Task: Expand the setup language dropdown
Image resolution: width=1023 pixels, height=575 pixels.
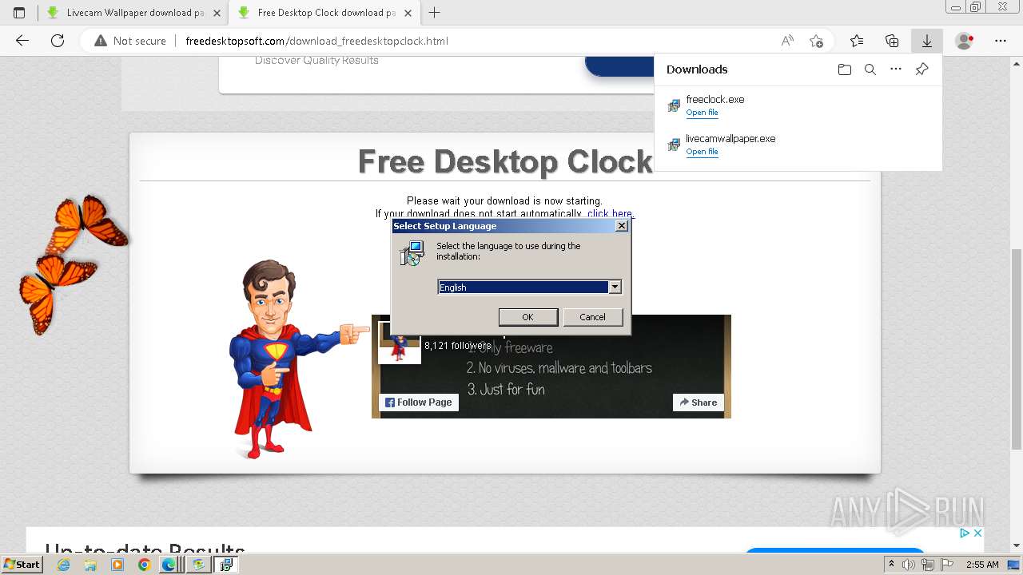Action: (x=615, y=287)
